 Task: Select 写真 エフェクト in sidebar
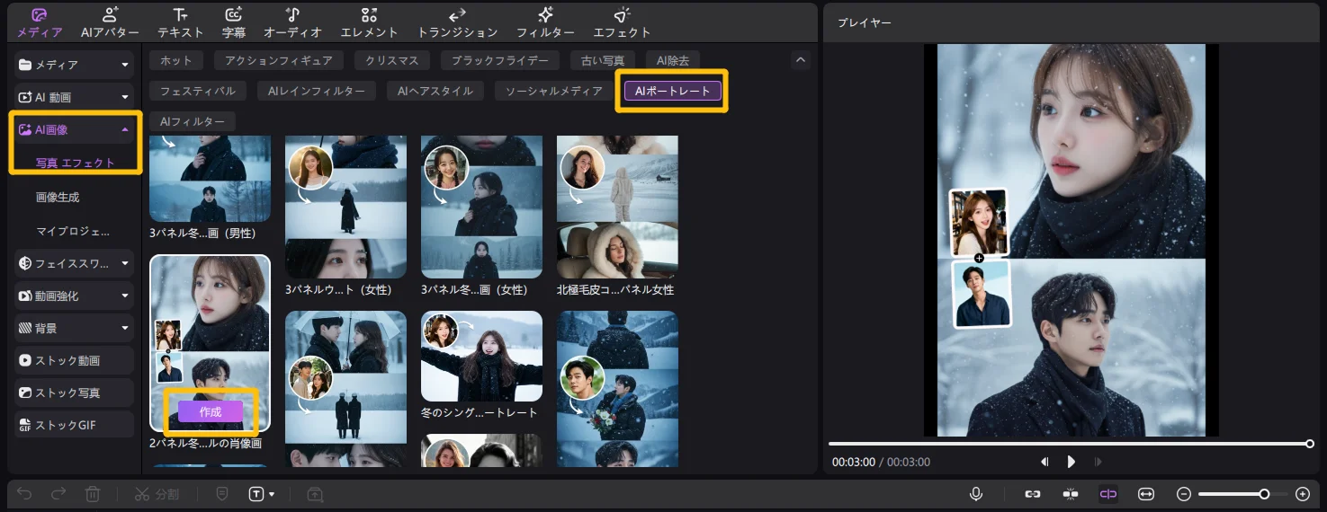(76, 163)
